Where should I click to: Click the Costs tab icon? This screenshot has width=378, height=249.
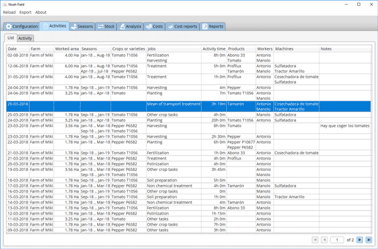[149, 26]
